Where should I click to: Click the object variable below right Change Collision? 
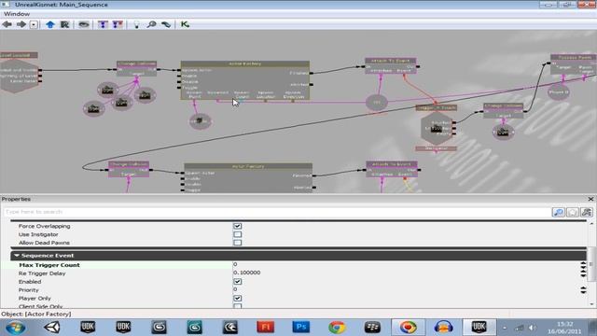[x=504, y=133]
